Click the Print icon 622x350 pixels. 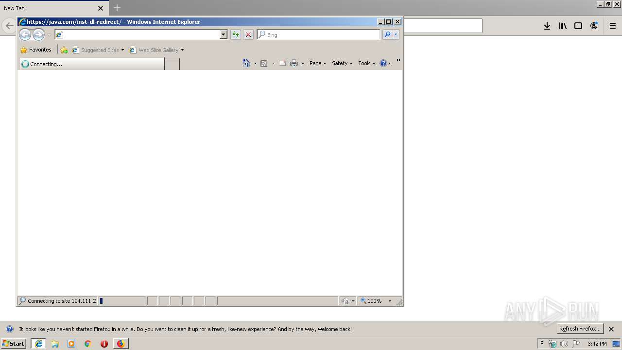pos(294,63)
